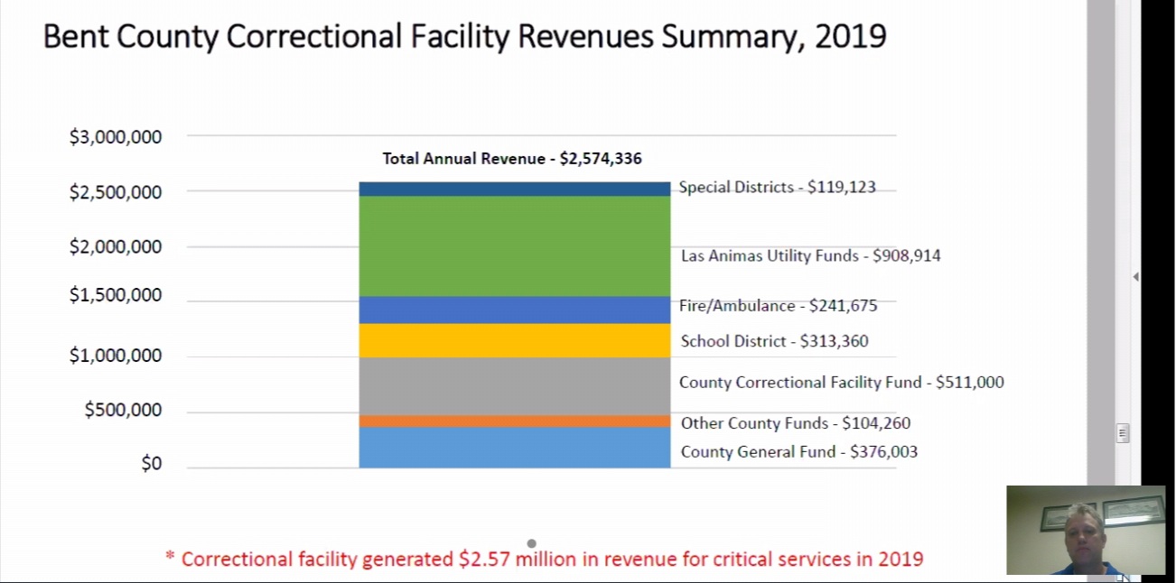The image size is (1176, 583).
Task: Click the Las Animas Utility Funds label
Action: pyautogui.click(x=810, y=256)
